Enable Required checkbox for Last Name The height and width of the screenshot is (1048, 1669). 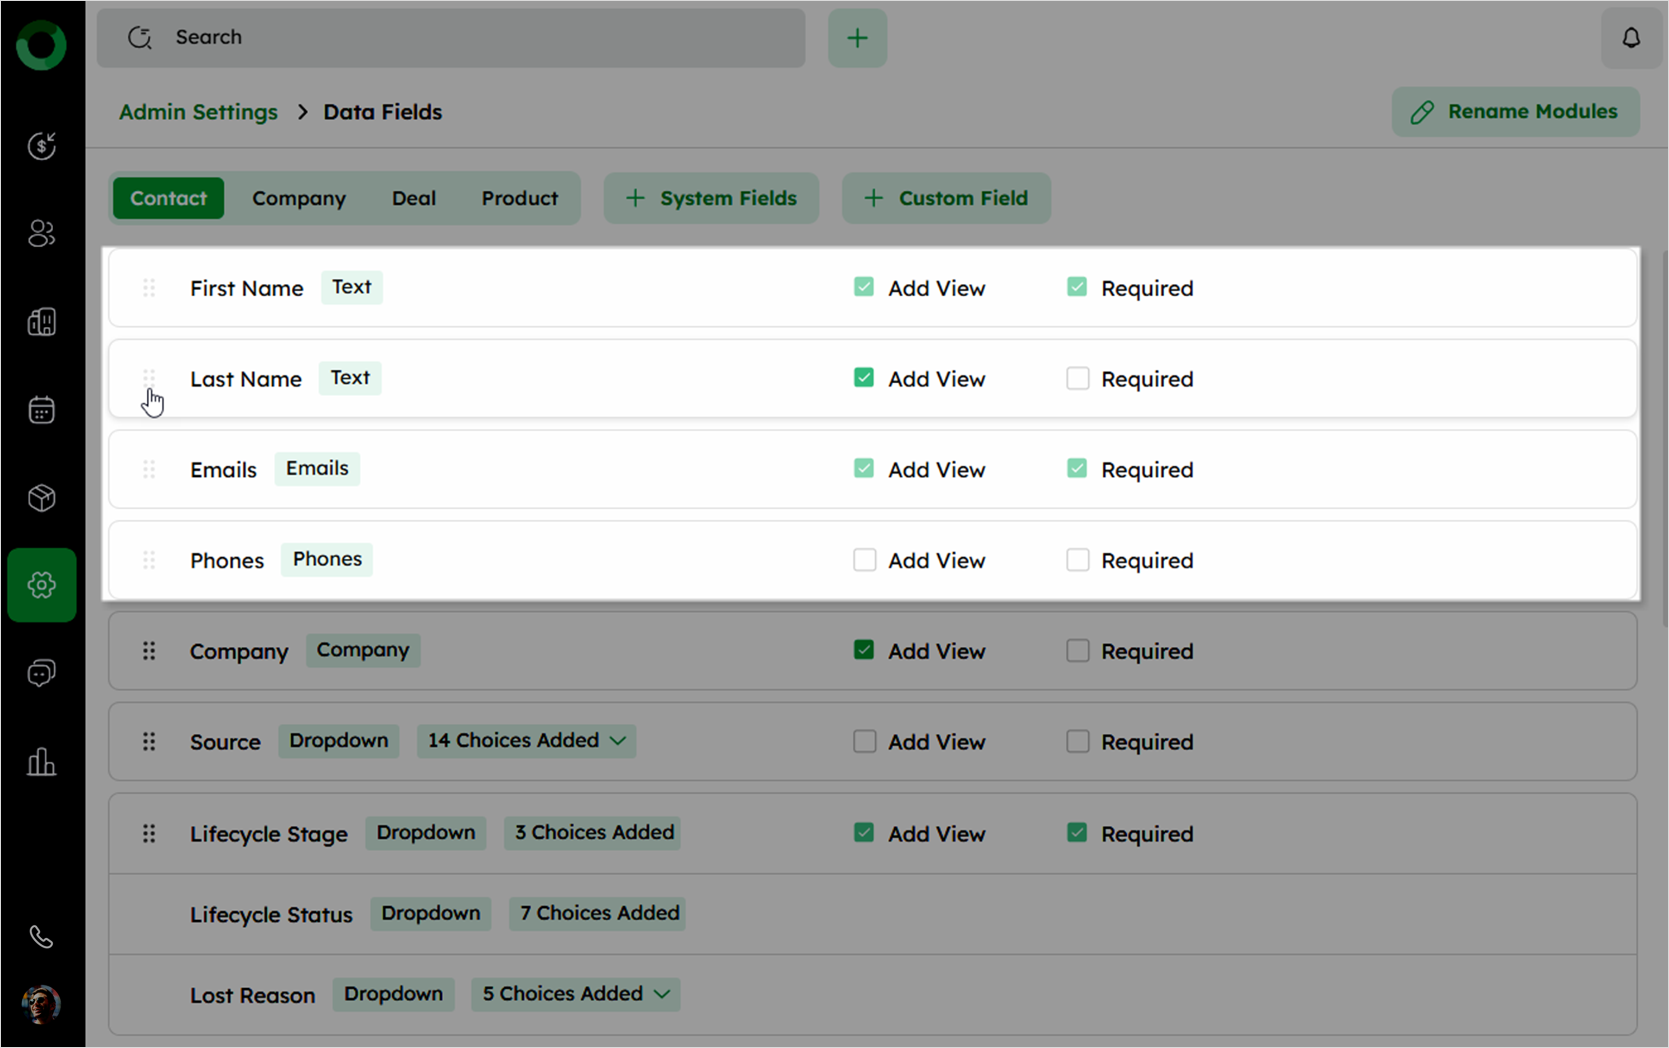pyautogui.click(x=1077, y=378)
